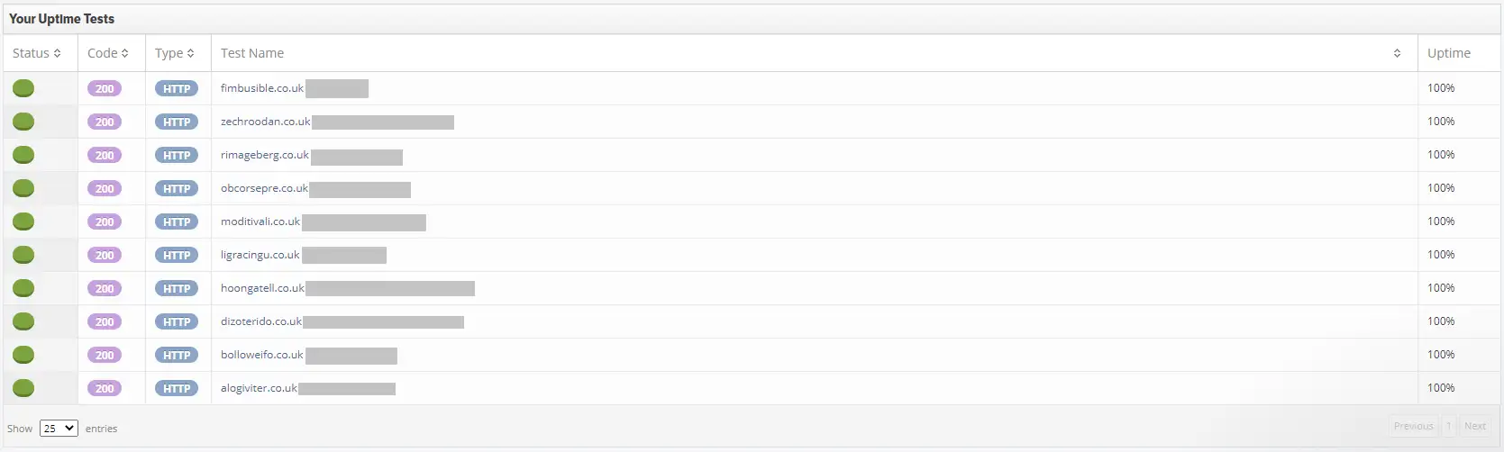Click green status icon for alogiviter.co.uk
Image resolution: width=1504 pixels, height=452 pixels.
pos(23,388)
